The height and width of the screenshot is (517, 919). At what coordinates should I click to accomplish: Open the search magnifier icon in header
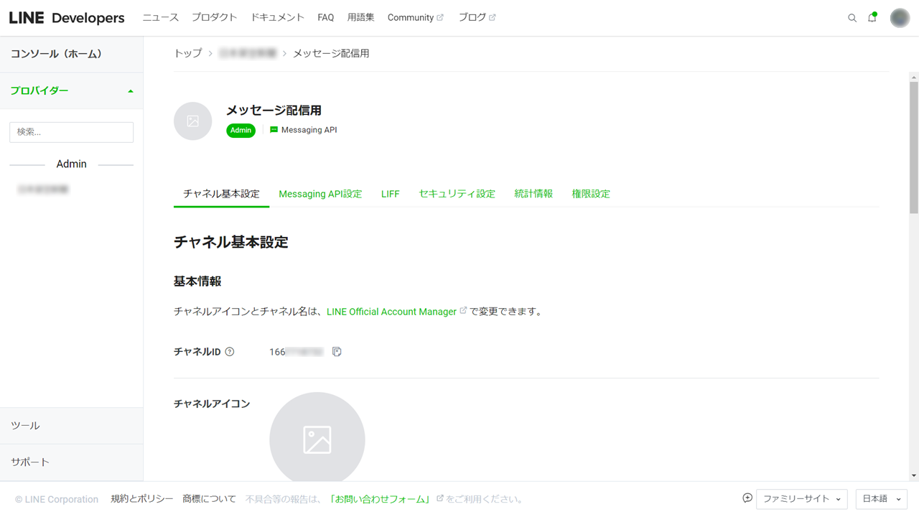pos(852,18)
